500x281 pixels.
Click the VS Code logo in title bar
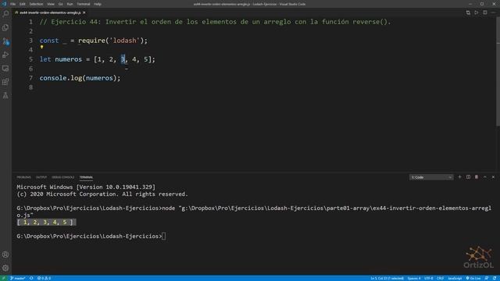coord(4,4)
